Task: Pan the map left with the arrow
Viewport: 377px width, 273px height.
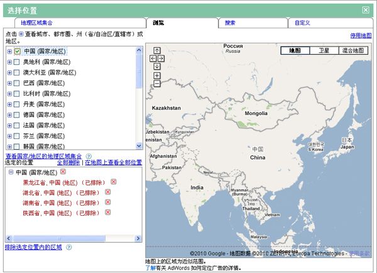Action: 152,58
